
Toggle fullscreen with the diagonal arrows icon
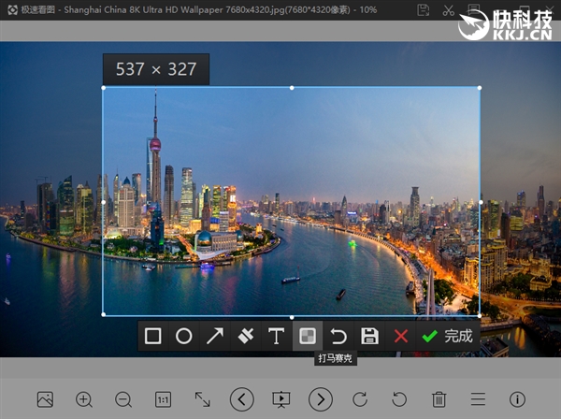[202, 399]
